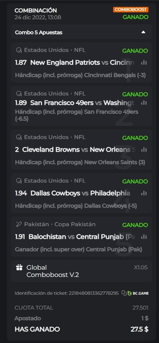Open stats icon for Dallas Cowboys match
The height and width of the screenshot is (343, 159).
click(144, 193)
